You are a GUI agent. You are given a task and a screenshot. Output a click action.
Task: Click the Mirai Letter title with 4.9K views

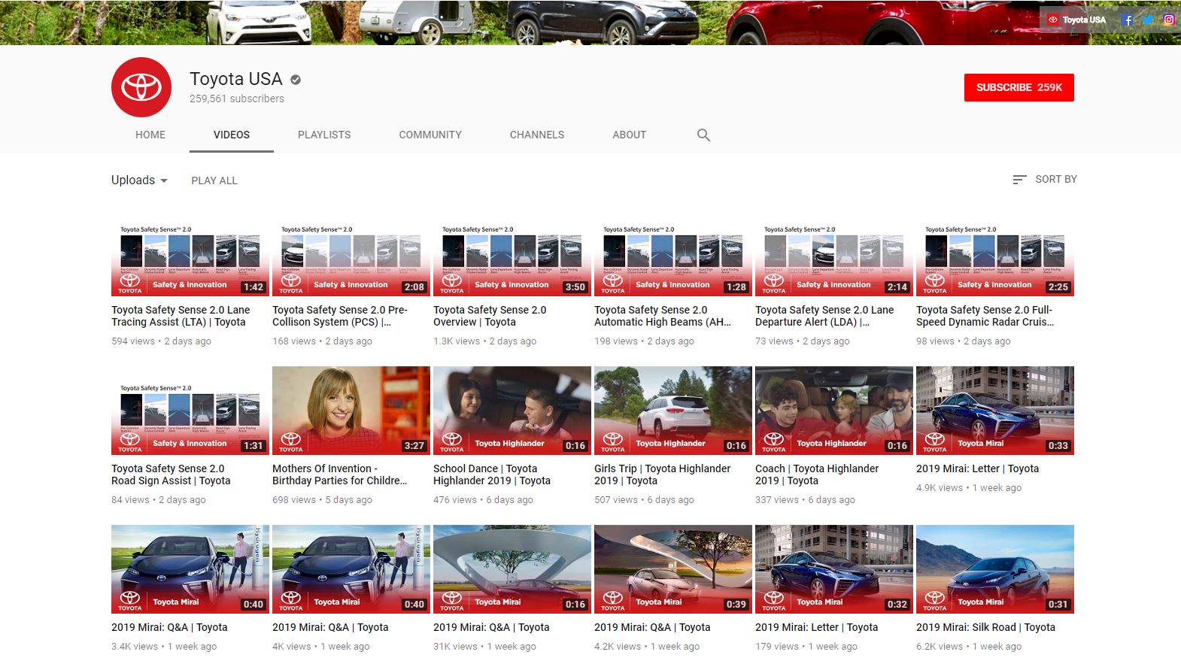pos(977,468)
